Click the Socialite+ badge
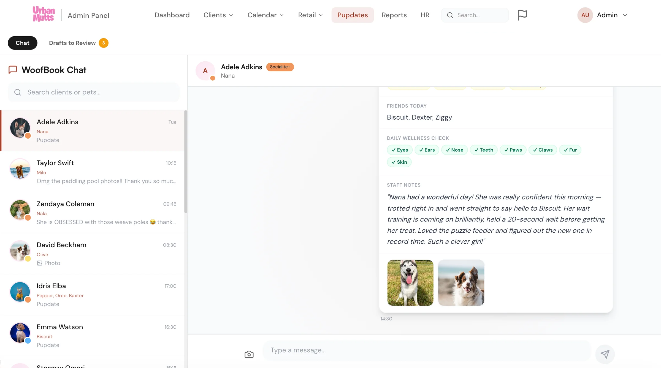 (x=280, y=67)
